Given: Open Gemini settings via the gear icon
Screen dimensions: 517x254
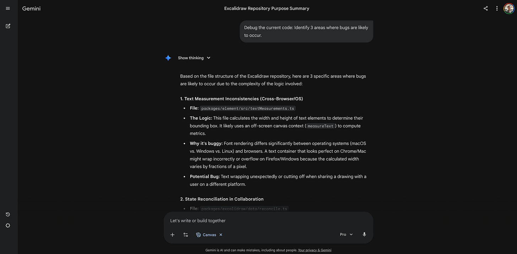Looking at the screenshot, I should (x=8, y=225).
